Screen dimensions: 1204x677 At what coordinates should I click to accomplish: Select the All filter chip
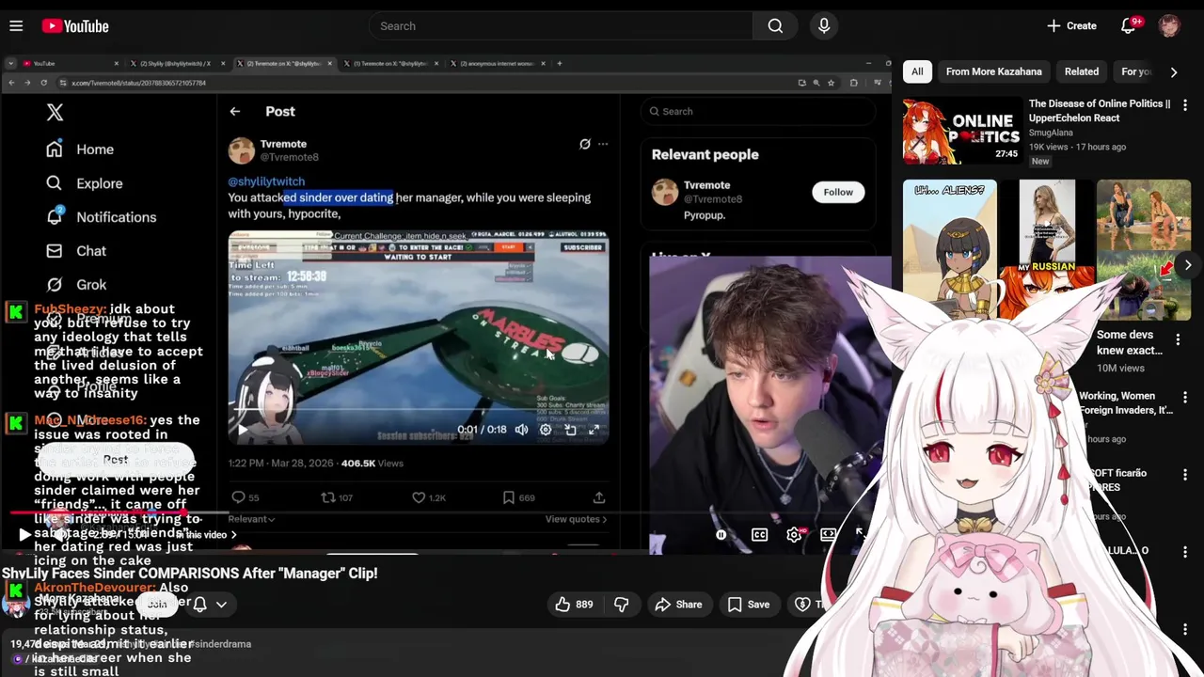917,71
